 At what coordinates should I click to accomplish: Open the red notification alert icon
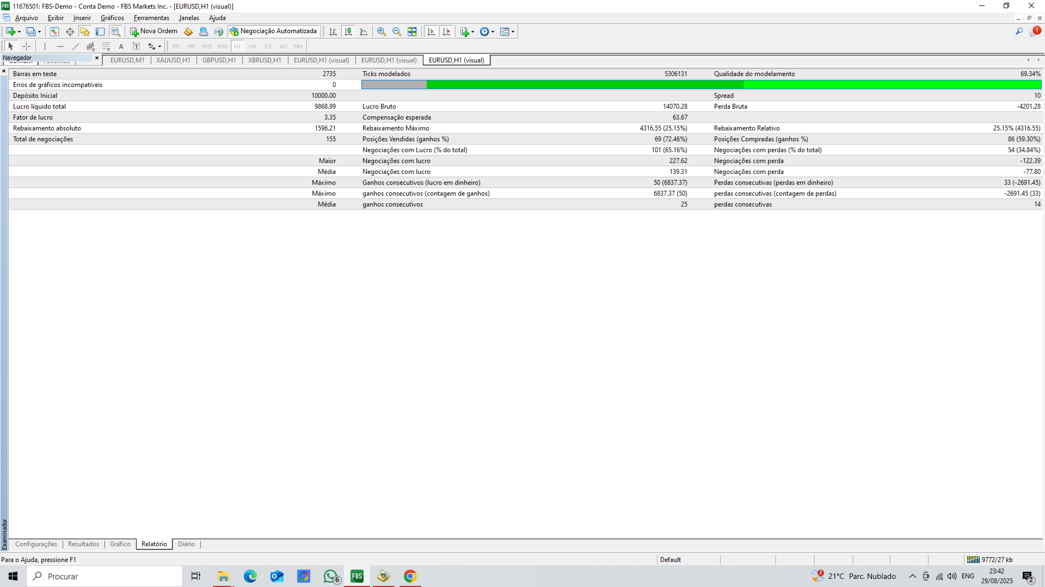[1035, 31]
